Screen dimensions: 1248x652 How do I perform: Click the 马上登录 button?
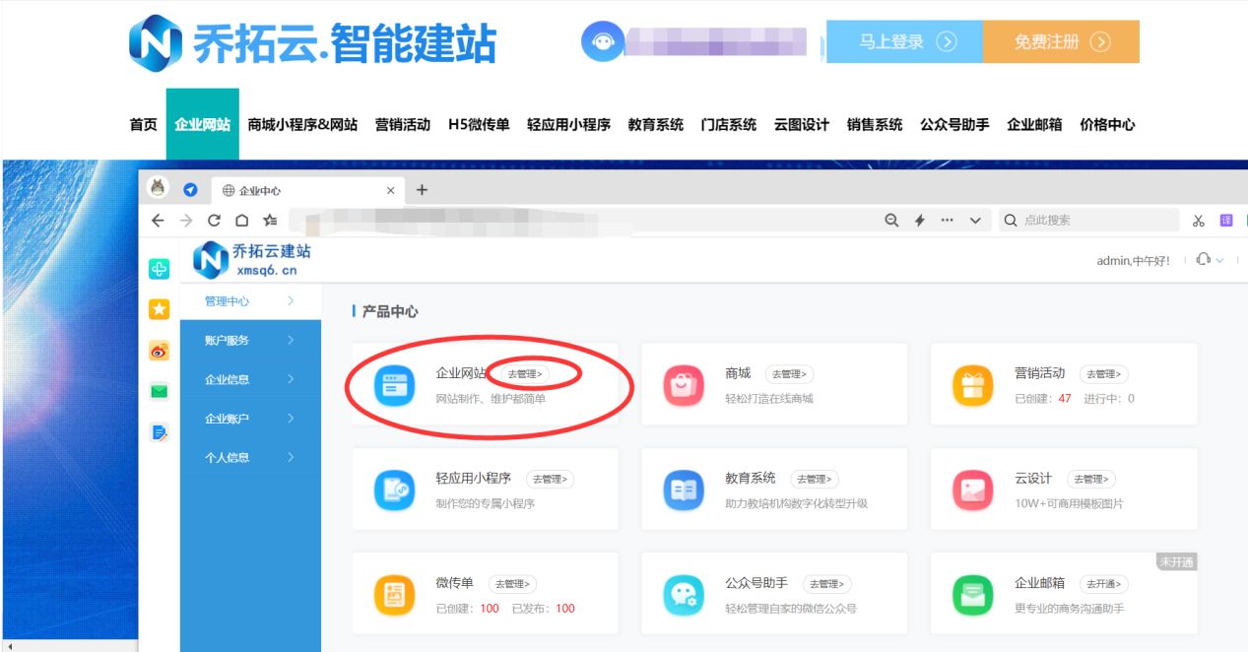click(904, 41)
